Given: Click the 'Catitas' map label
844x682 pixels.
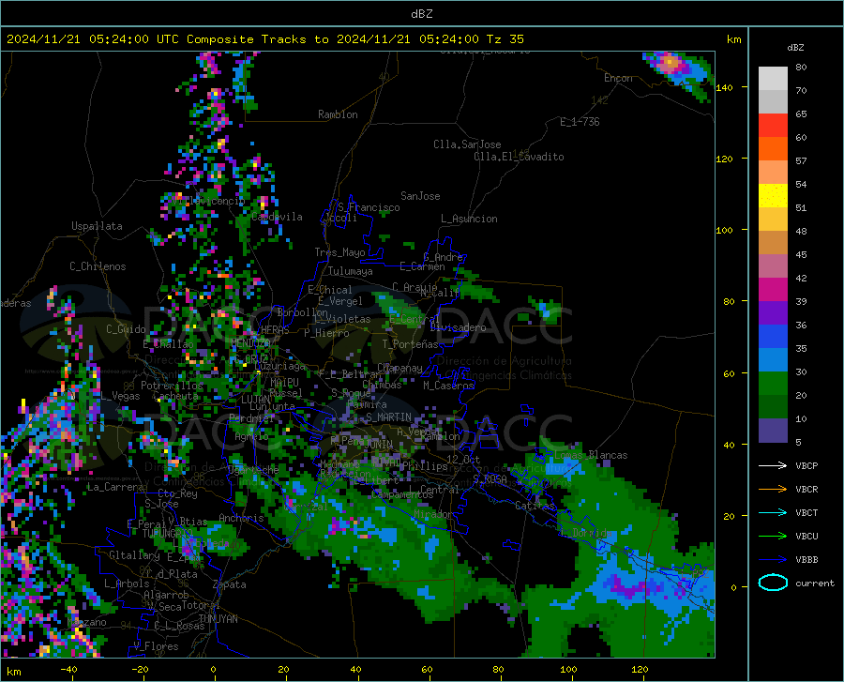Looking at the screenshot, I should pos(535,506).
